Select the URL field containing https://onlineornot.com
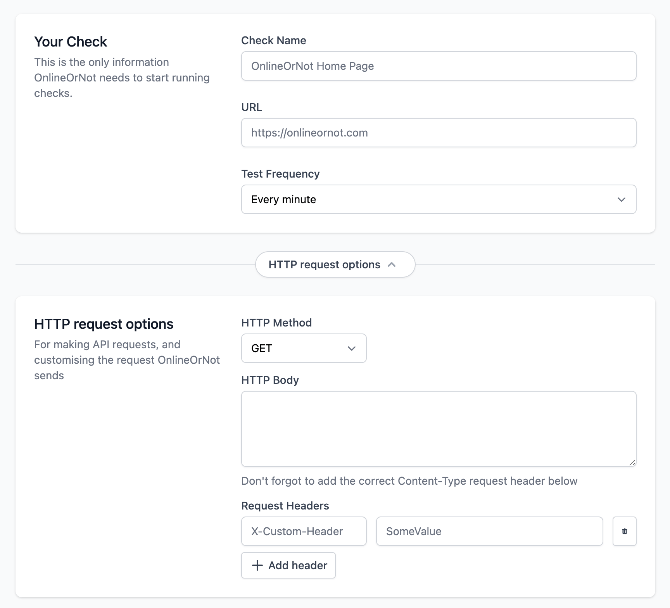This screenshot has width=670, height=608. [x=438, y=133]
